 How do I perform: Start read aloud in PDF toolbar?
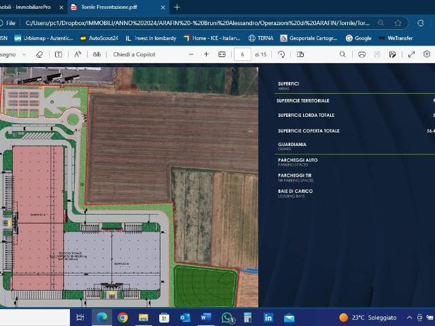[79, 54]
